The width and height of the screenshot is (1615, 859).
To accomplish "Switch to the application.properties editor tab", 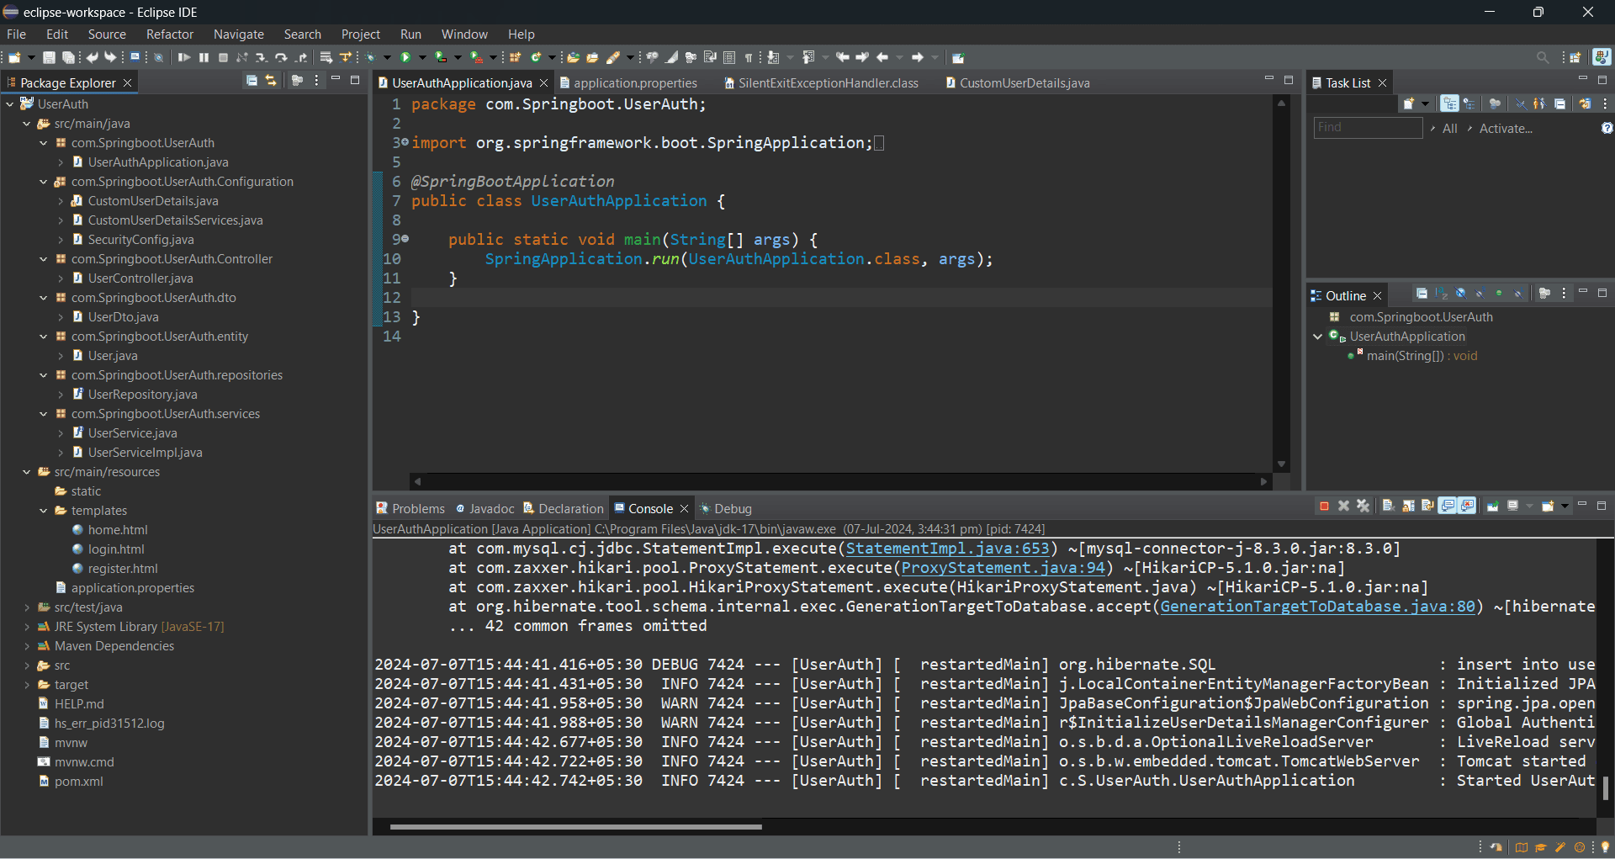I will [635, 82].
